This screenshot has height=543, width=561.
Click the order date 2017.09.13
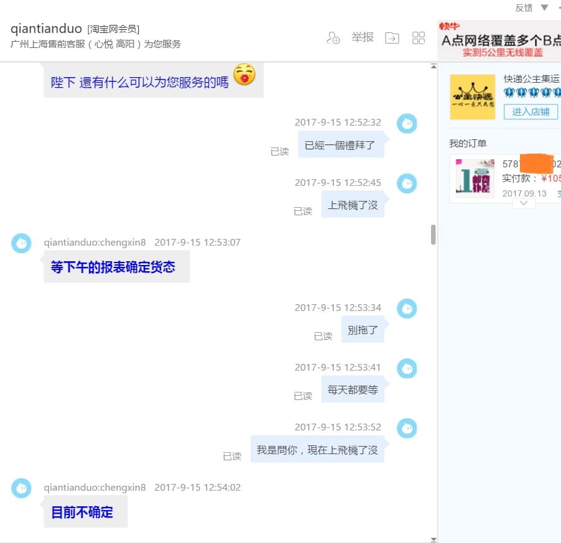tap(524, 193)
